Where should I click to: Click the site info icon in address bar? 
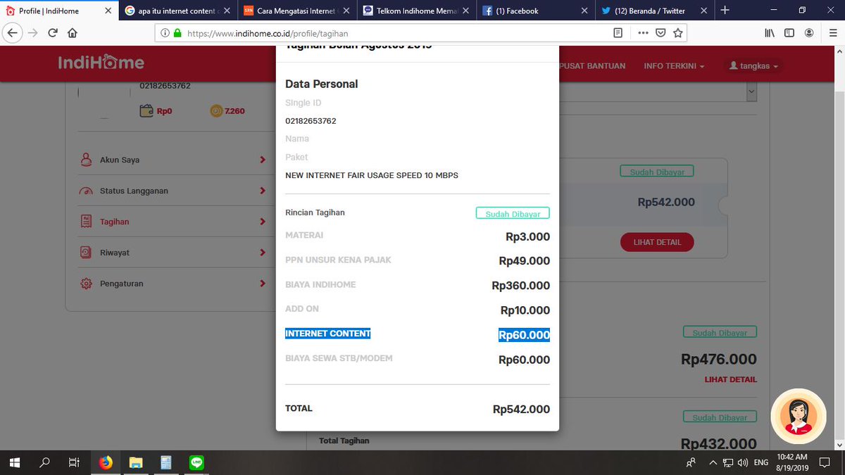[165, 33]
